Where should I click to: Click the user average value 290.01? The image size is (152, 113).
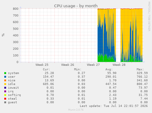(x=111, y=77)
